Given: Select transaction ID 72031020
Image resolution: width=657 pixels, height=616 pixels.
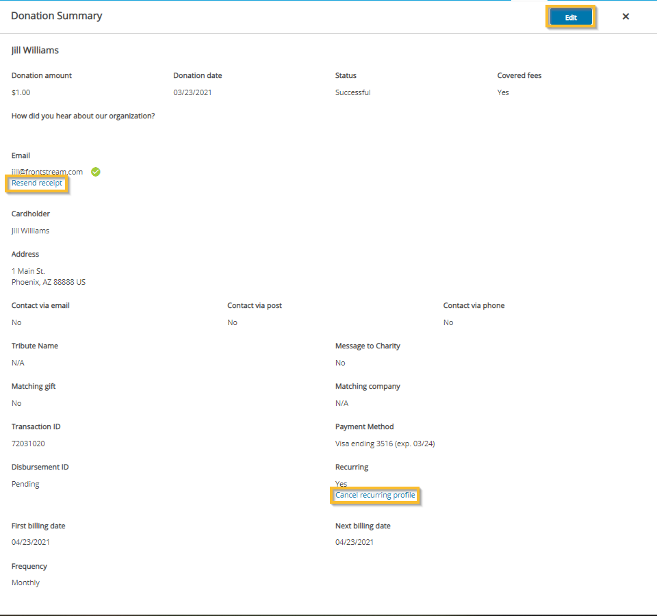Looking at the screenshot, I should click(x=28, y=444).
